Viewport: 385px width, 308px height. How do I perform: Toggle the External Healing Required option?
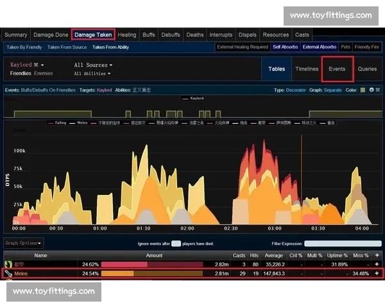(x=243, y=47)
